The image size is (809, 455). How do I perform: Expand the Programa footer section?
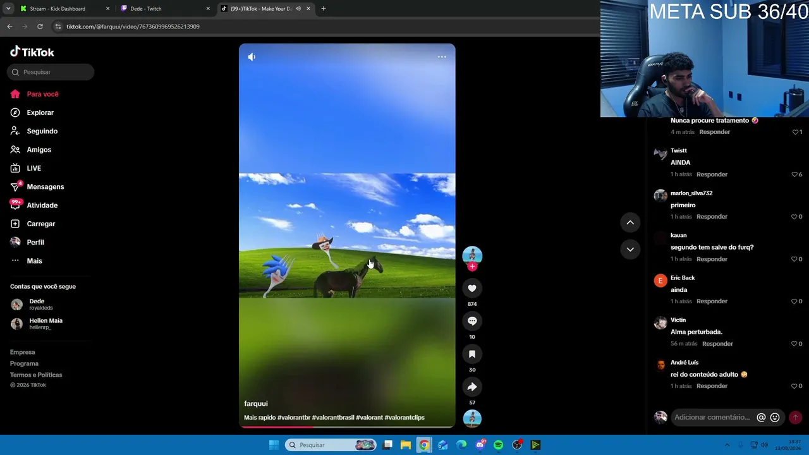(x=24, y=363)
